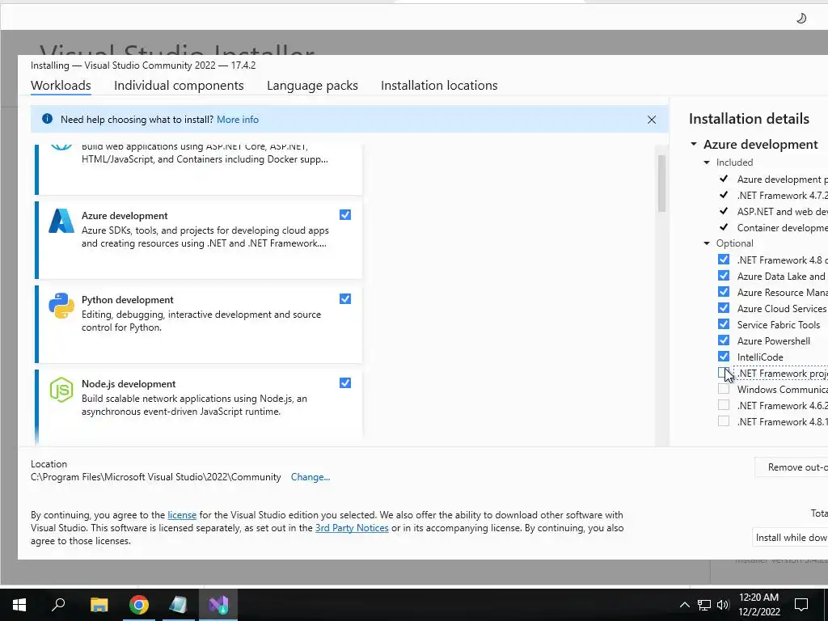Click the install path C:\Program Files text
Image resolution: width=828 pixels, height=621 pixels.
(156, 477)
